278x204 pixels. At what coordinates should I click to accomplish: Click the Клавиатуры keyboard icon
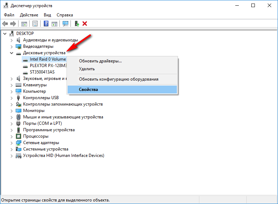pos(19,85)
